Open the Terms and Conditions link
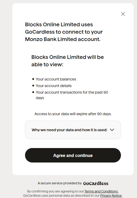Screen dimensions: 137x198 (101, 191)
